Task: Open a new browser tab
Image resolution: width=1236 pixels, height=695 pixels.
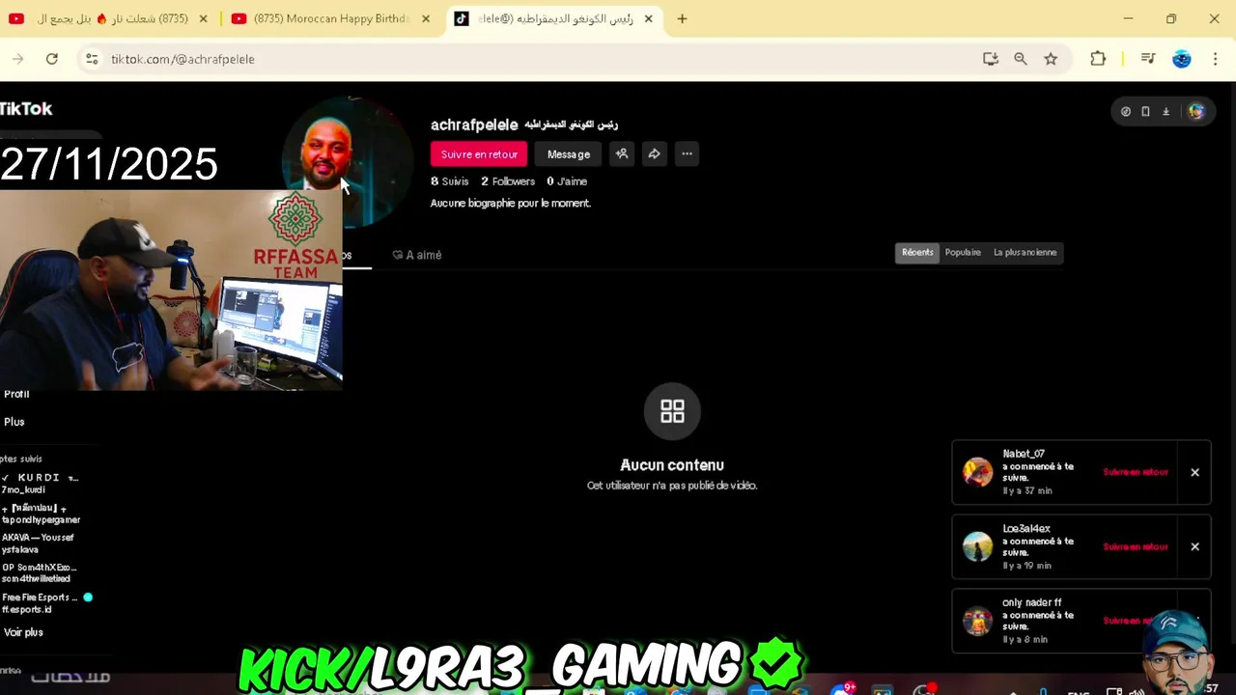Action: [682, 18]
